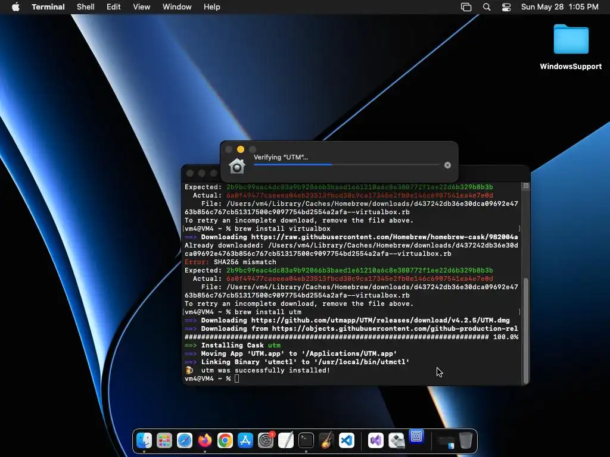The width and height of the screenshot is (610, 457).
Task: Click the Terminal icon in the Dock
Action: [x=306, y=440]
